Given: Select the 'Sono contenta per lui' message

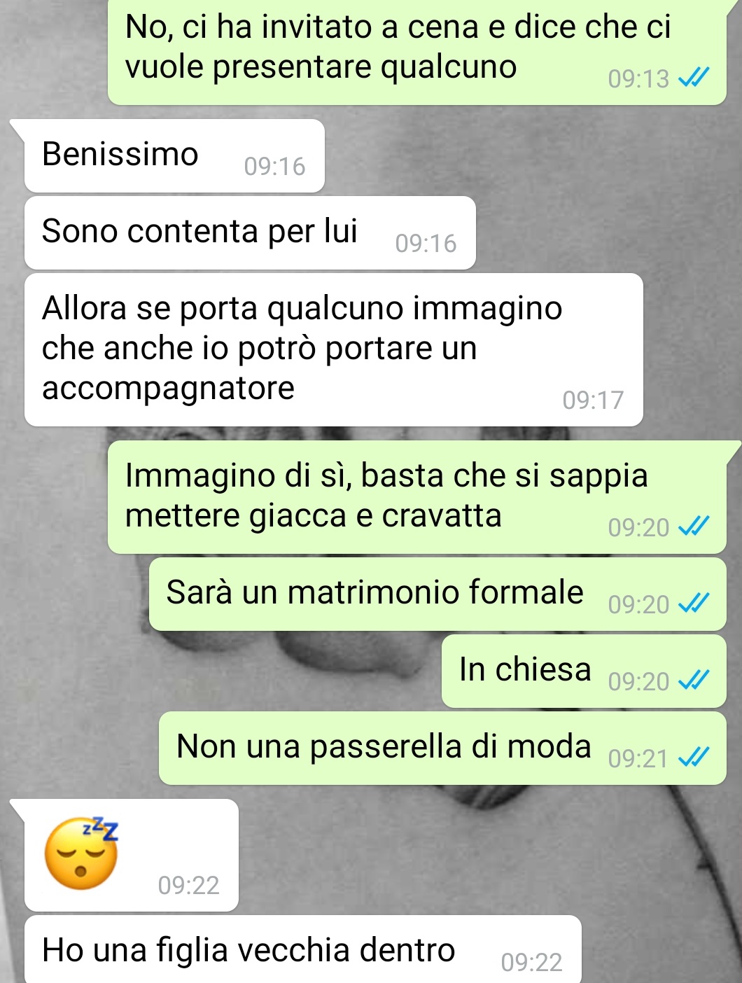Looking at the screenshot, I should point(250,232).
